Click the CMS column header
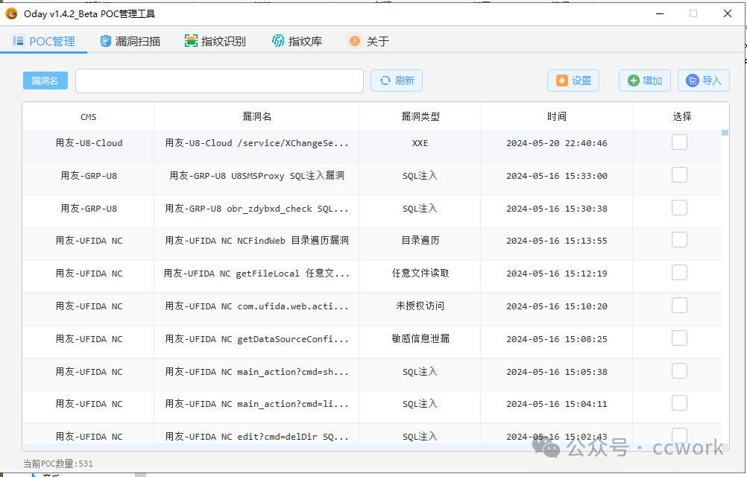This screenshot has height=477, width=747. [x=88, y=116]
